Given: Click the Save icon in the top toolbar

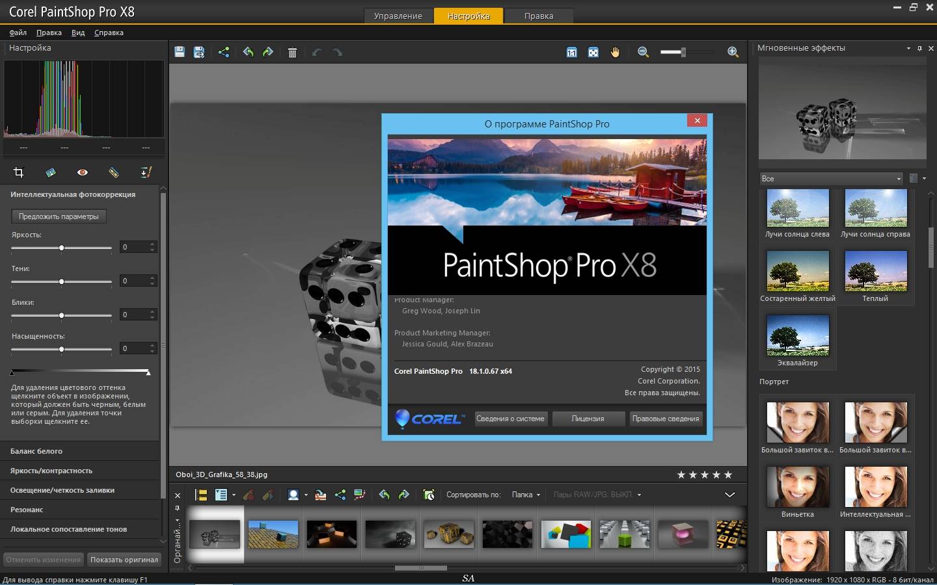Looking at the screenshot, I should pos(180,52).
